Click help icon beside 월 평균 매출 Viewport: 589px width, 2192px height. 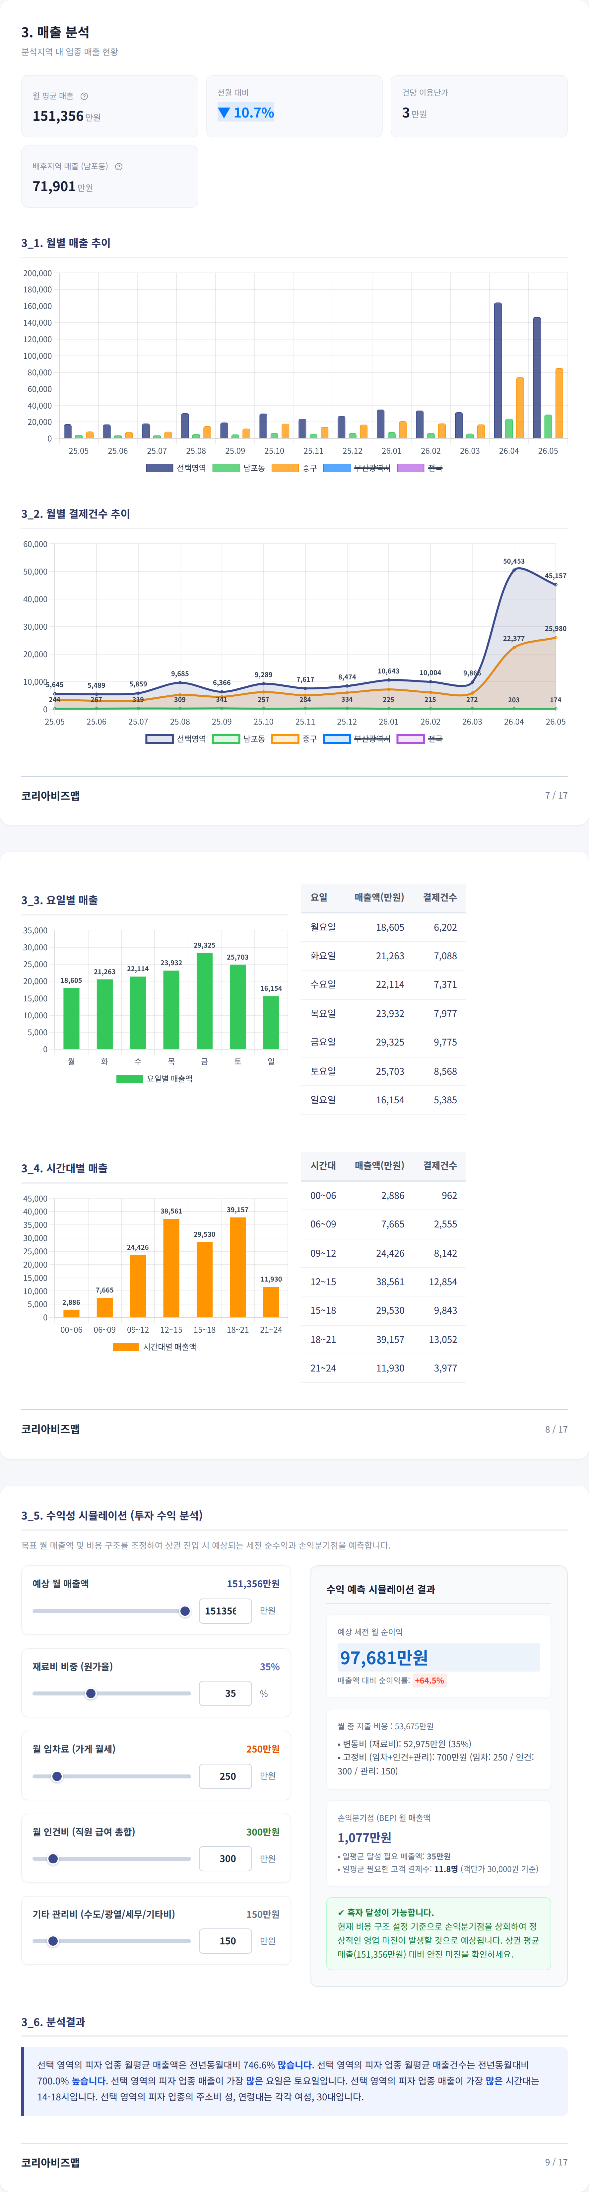(84, 96)
